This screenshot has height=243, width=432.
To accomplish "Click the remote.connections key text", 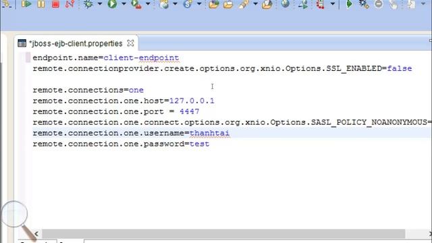I will point(78,90).
